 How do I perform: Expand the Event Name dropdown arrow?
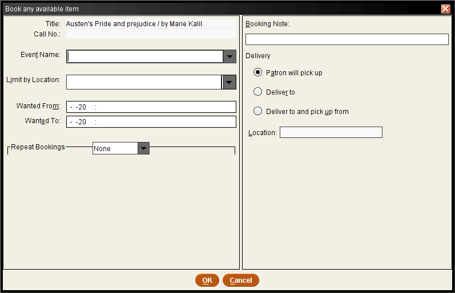click(x=229, y=56)
